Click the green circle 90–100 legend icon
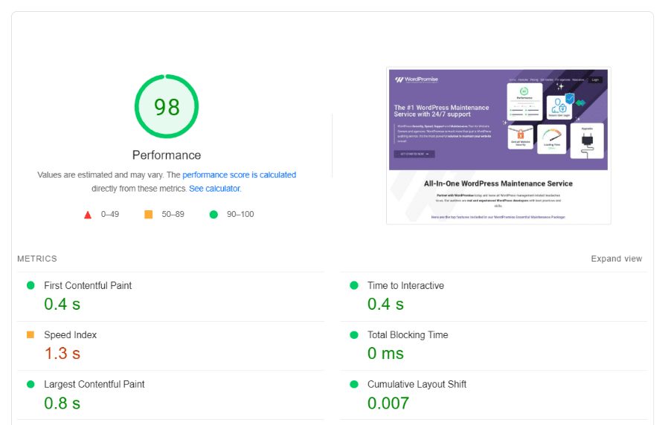Viewport: 668px width, 425px height. tap(213, 215)
